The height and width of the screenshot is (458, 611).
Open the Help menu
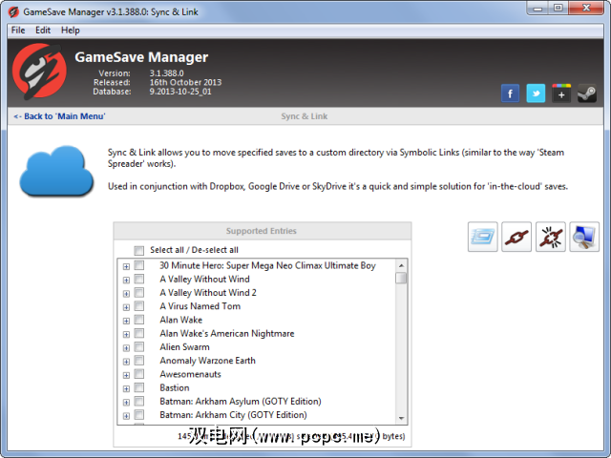71,31
